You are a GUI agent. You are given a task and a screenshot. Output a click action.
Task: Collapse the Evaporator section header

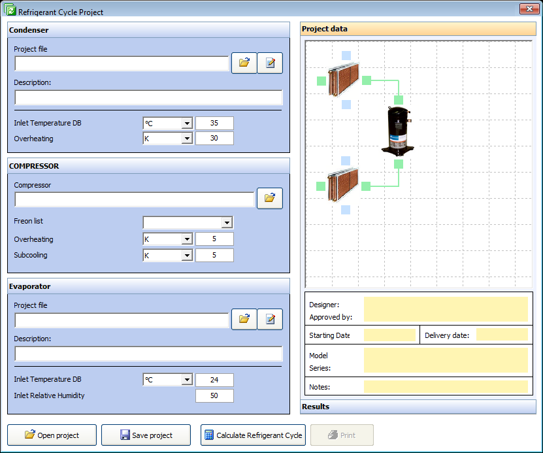[x=148, y=286]
